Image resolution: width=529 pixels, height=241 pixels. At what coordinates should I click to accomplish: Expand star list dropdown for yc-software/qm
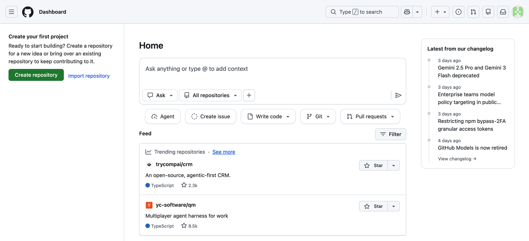[x=394, y=206]
